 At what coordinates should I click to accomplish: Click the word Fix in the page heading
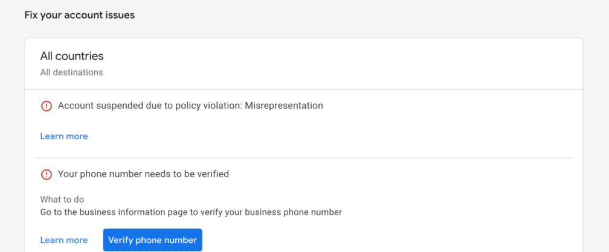(x=30, y=15)
